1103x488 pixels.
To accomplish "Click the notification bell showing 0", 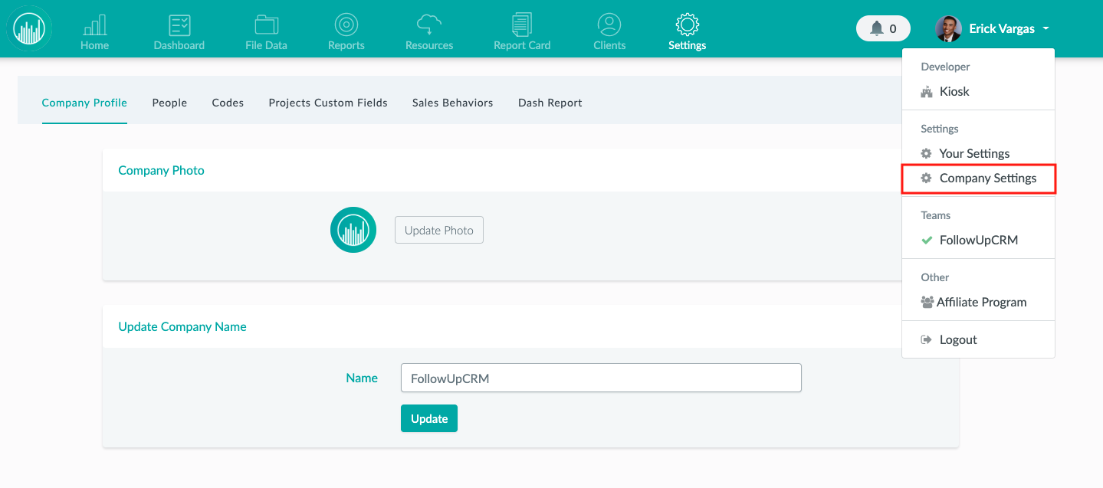I will click(883, 28).
